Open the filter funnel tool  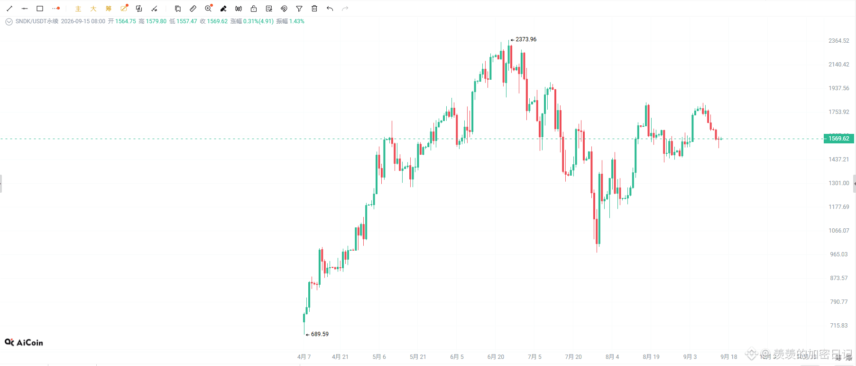299,9
